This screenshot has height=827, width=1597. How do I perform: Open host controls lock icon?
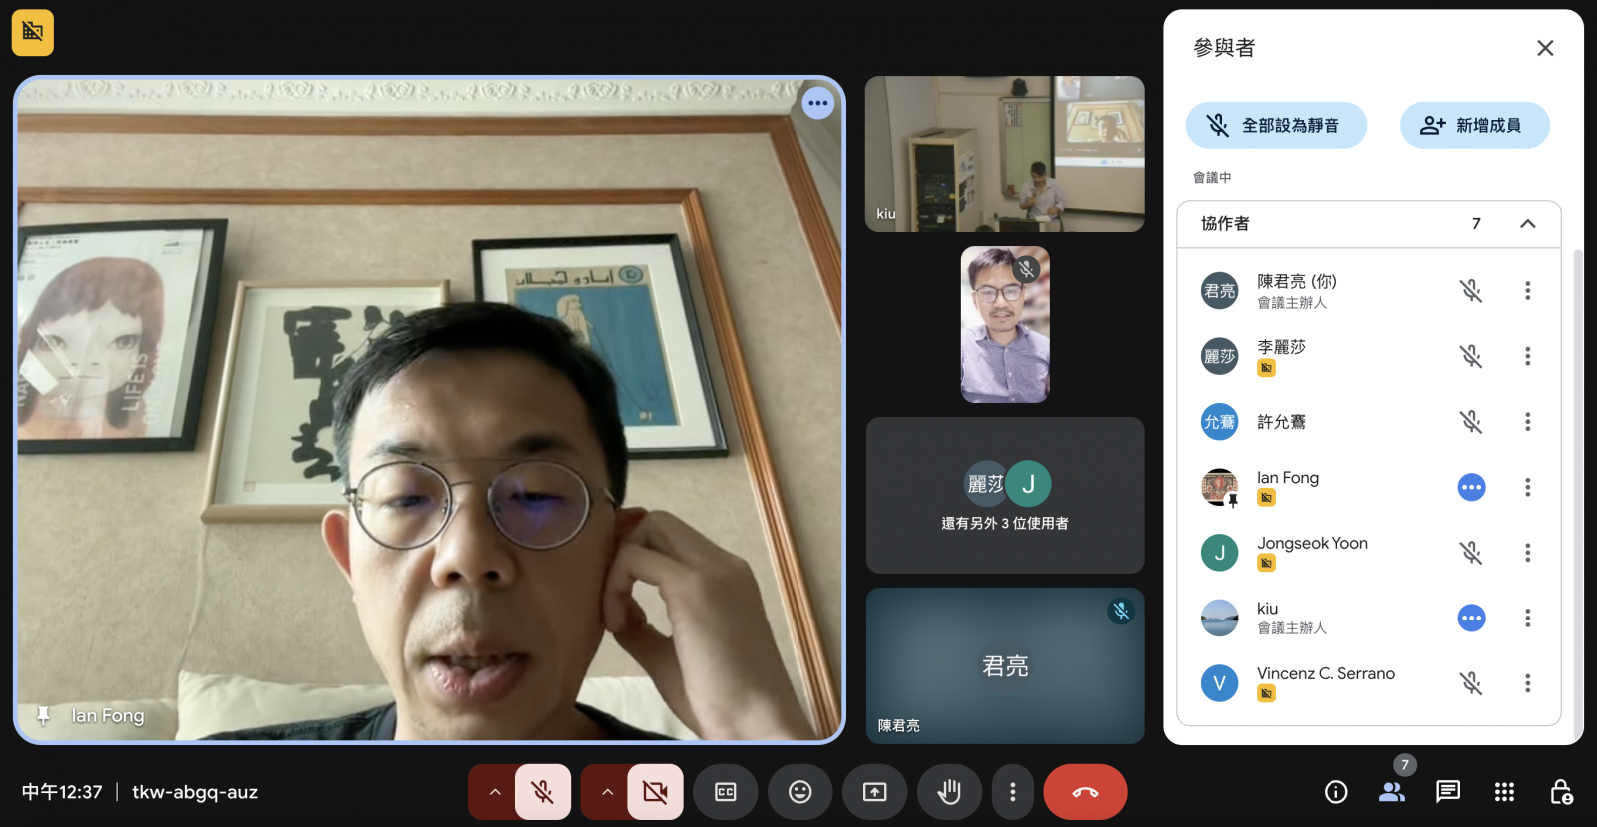tap(1561, 792)
